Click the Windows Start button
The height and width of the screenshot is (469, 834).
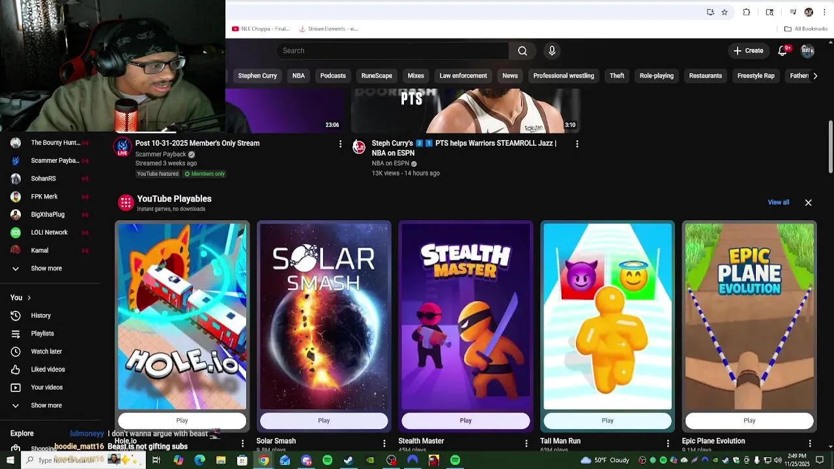(10, 461)
